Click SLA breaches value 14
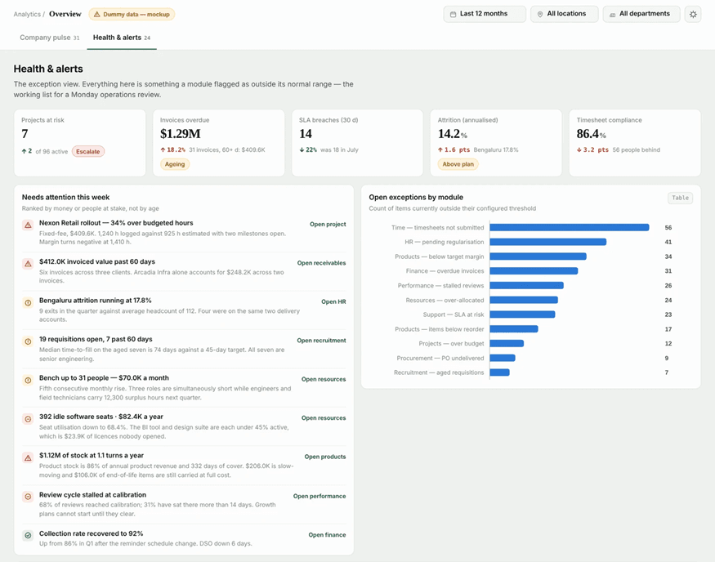Screen dimensions: 715x562 306,134
